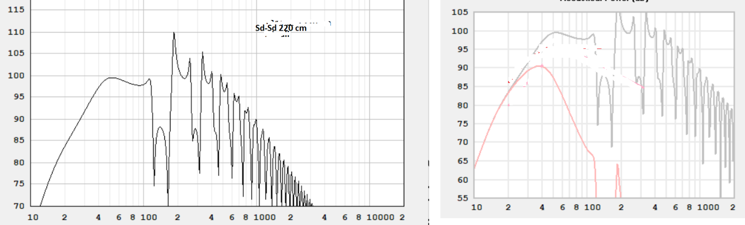
Task: Click the "Sd-Sd 220 cm" label
Action: pos(281,28)
